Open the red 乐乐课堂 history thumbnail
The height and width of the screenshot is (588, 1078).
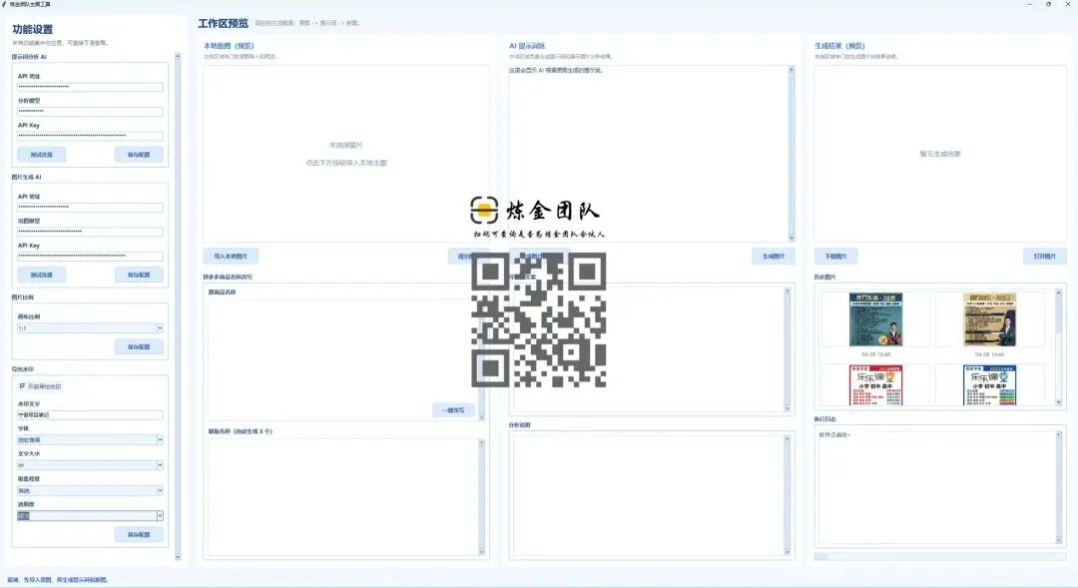875,385
